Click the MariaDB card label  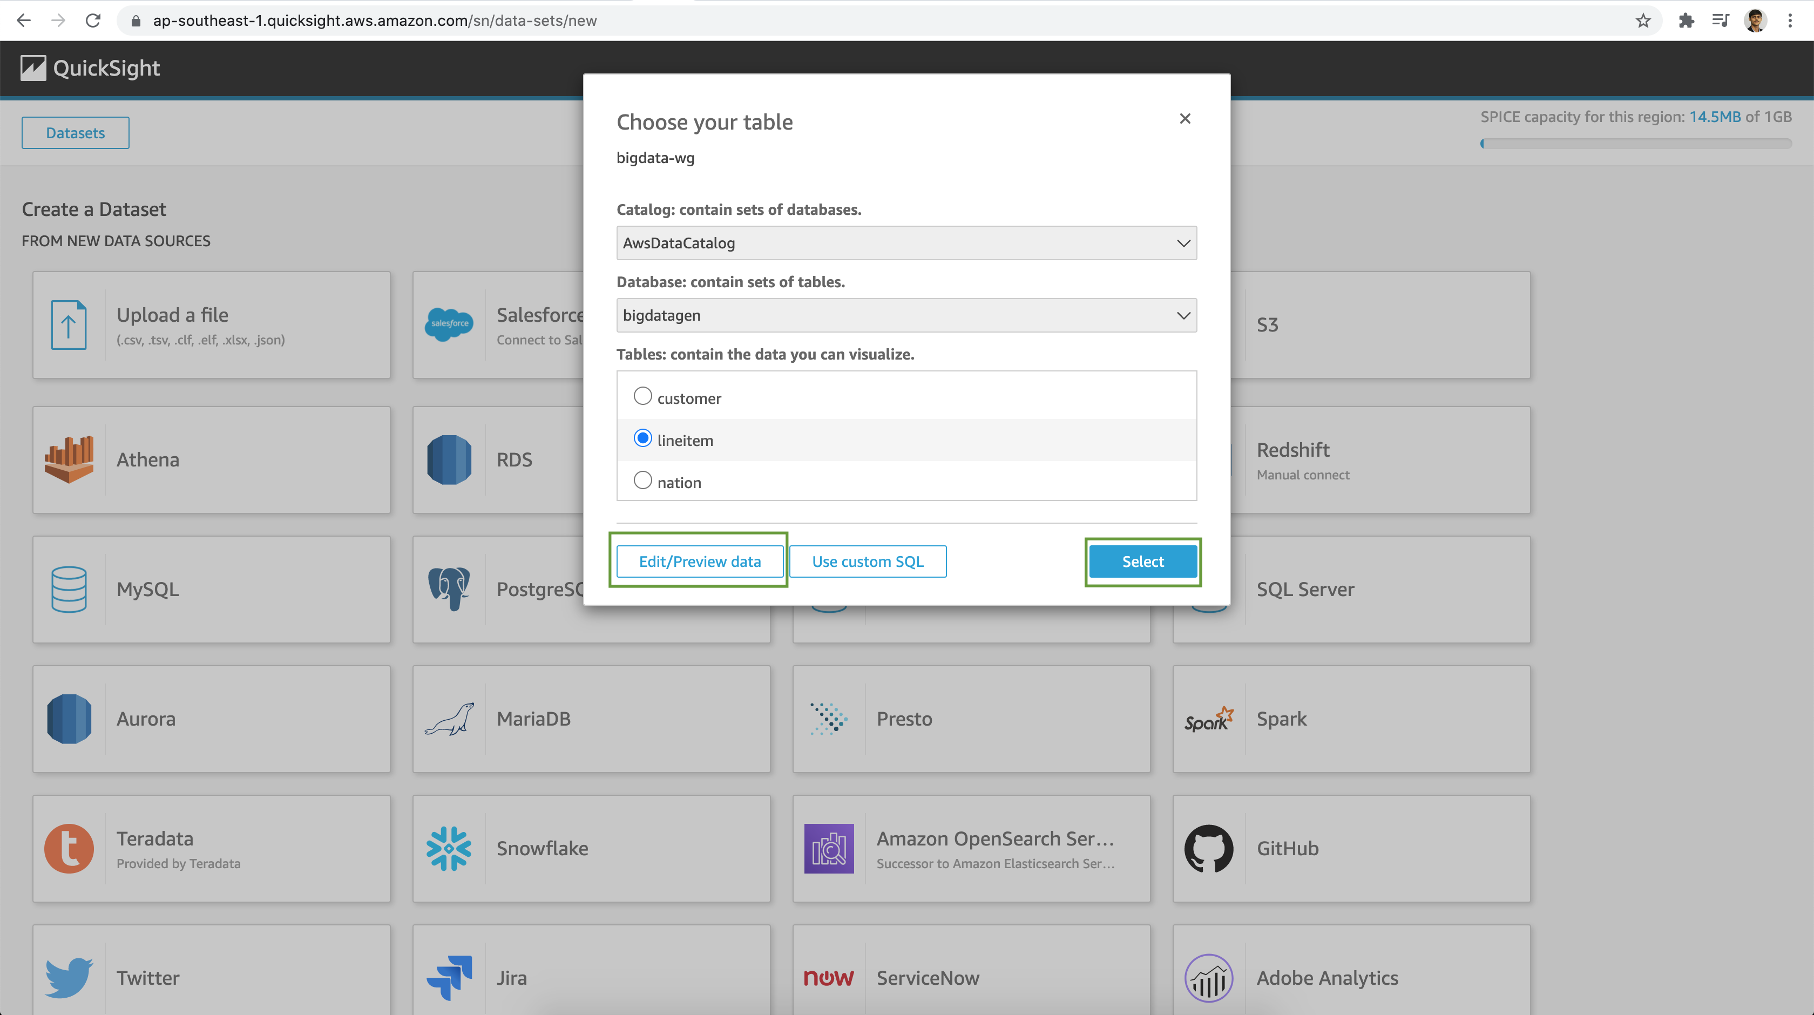534,719
